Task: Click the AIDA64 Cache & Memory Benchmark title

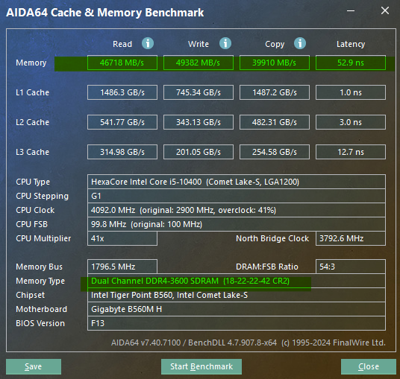Action: [104, 13]
